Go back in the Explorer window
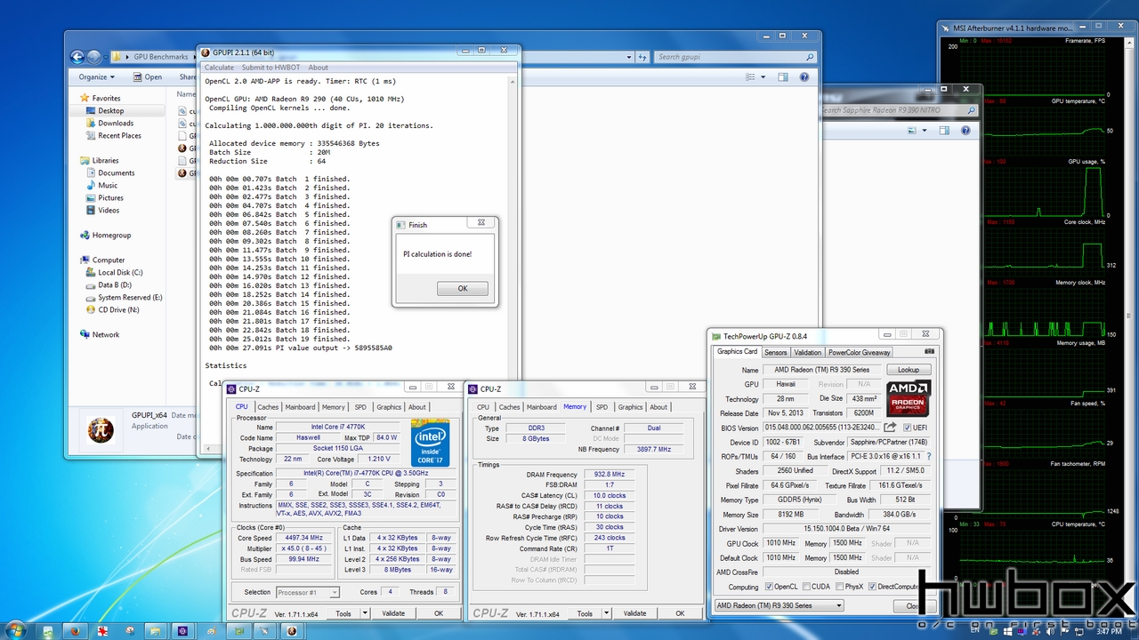 tap(77, 57)
